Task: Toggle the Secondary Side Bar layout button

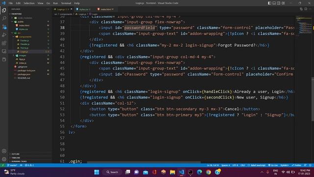Action: [x=279, y=3]
